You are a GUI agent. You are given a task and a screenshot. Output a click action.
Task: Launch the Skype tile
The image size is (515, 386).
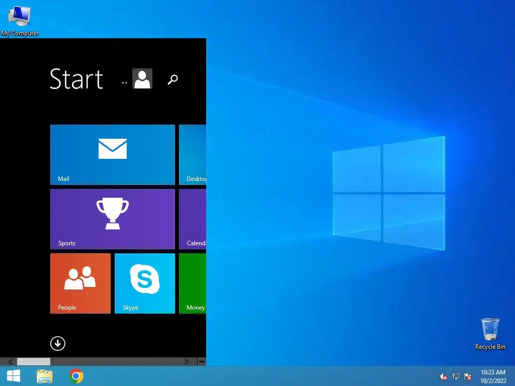point(145,283)
